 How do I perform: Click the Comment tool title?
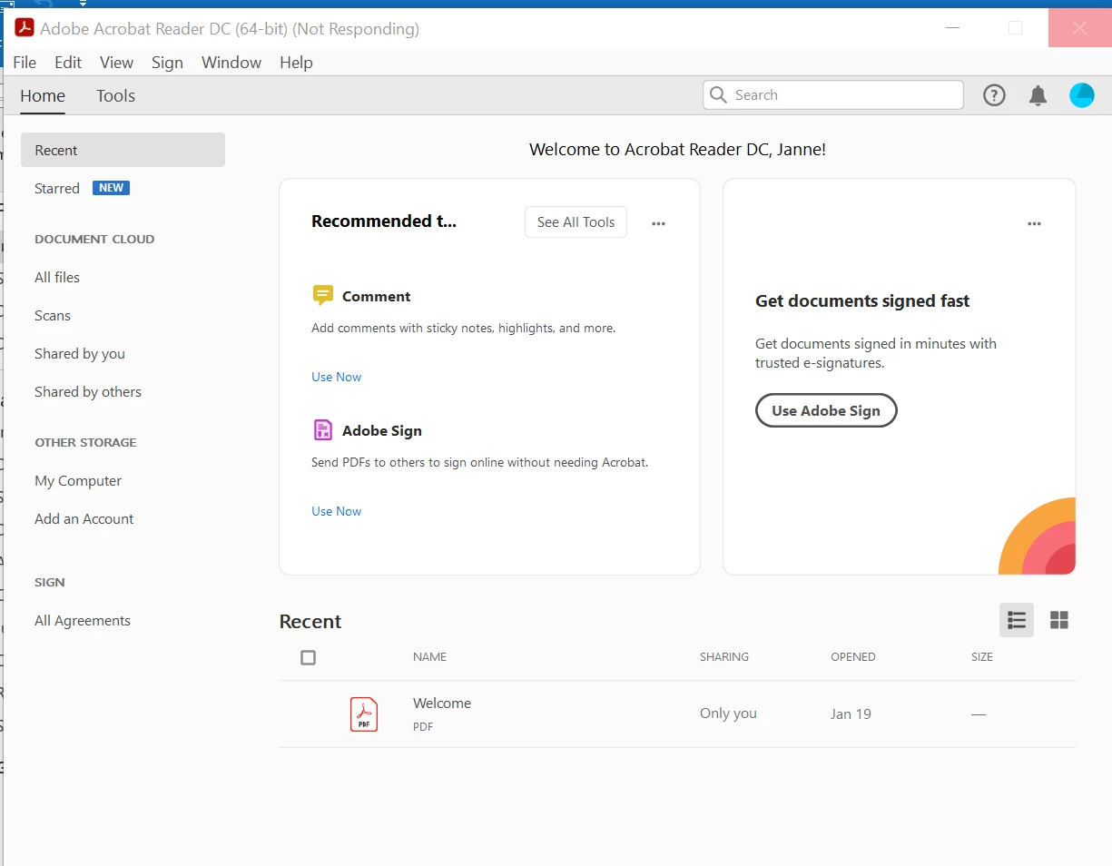point(376,296)
